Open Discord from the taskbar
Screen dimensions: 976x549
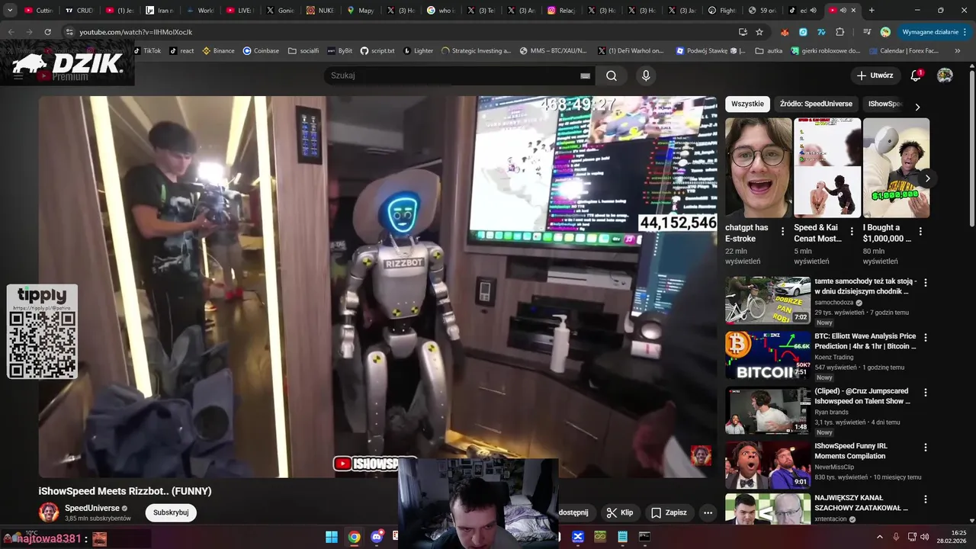point(377,537)
